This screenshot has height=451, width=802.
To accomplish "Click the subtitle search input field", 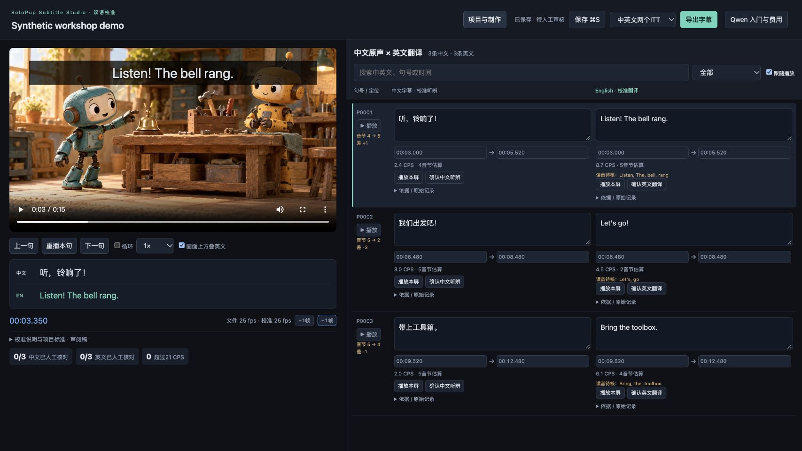I will coord(521,72).
